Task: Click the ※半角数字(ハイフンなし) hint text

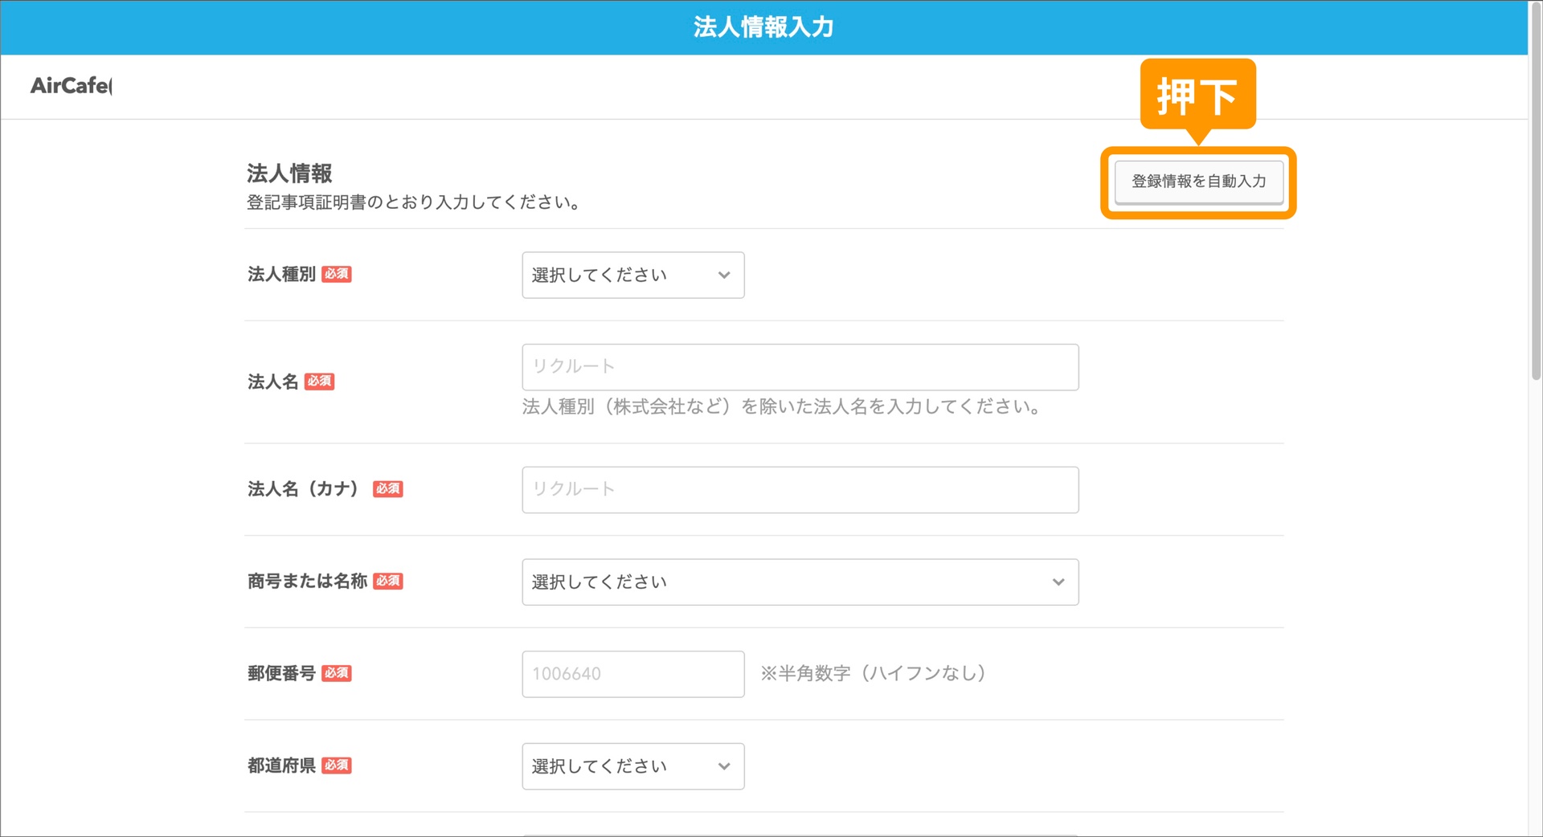Action: pos(874,673)
